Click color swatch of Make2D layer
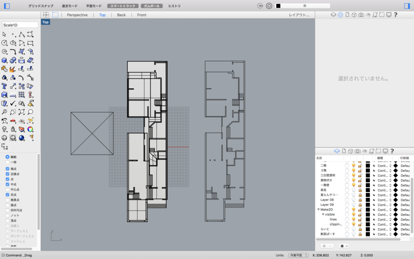Viewport: 414px width, 259px height. coord(368,210)
